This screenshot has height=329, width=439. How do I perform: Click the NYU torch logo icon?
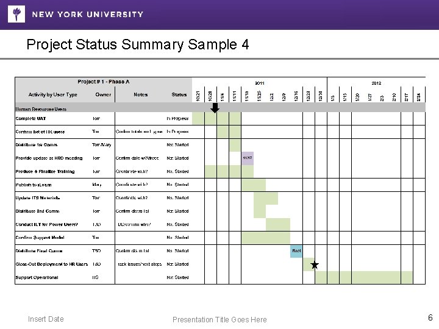(x=16, y=13)
